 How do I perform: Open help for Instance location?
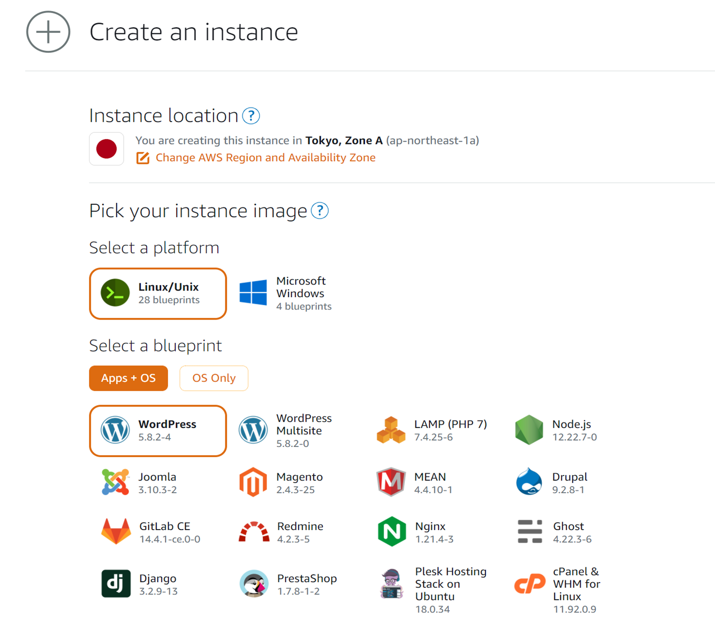[251, 116]
